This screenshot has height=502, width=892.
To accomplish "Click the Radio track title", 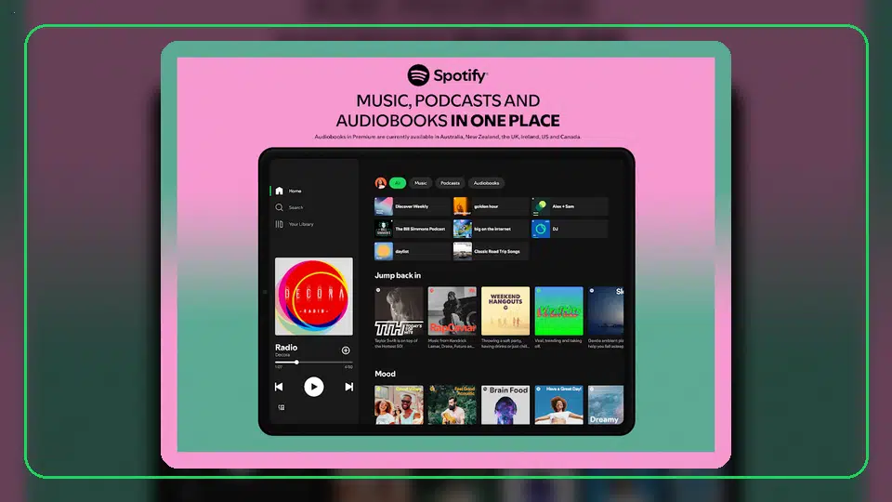I will pyautogui.click(x=286, y=347).
